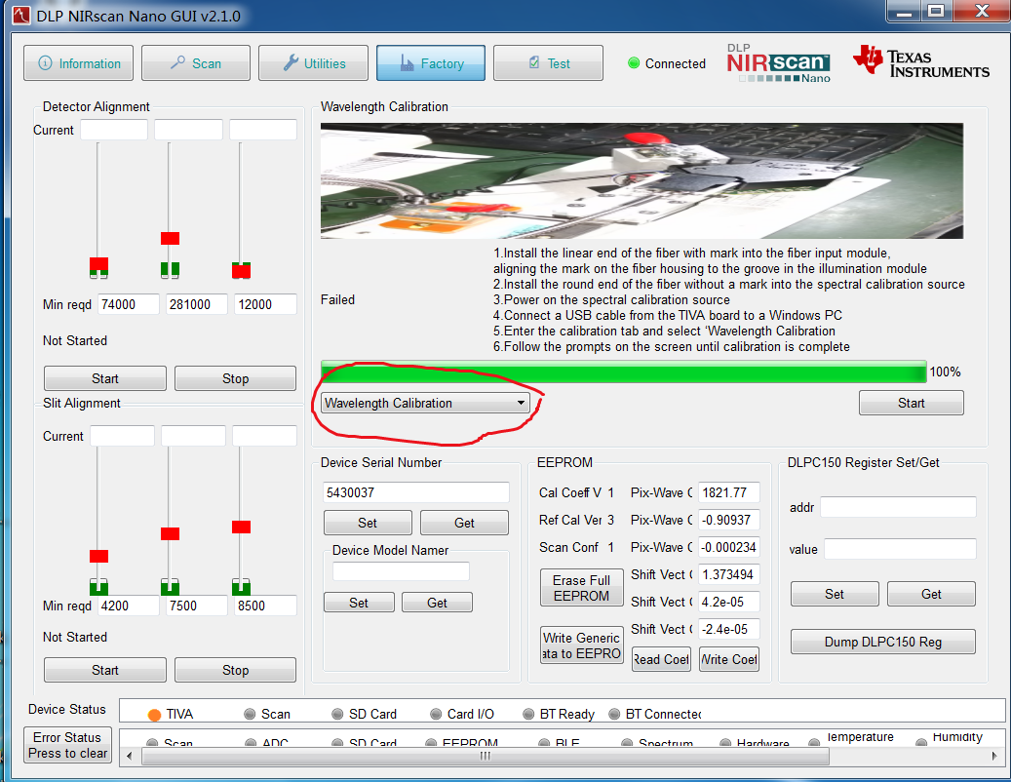Click DLPC150 addr input field
The height and width of the screenshot is (782, 1011).
[898, 507]
